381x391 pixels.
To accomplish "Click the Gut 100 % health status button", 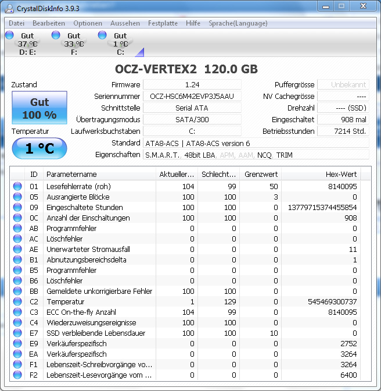I will click(39, 108).
